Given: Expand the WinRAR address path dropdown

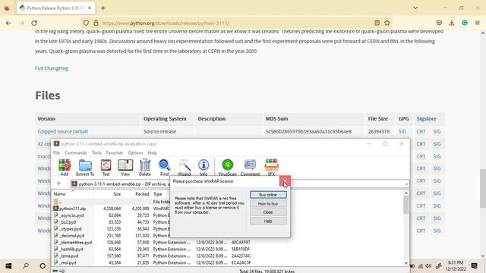Looking at the screenshot, I should tap(406, 184).
